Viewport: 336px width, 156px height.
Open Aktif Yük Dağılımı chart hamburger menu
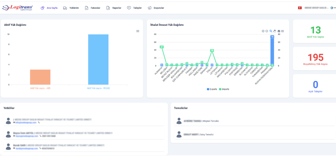tap(138, 31)
